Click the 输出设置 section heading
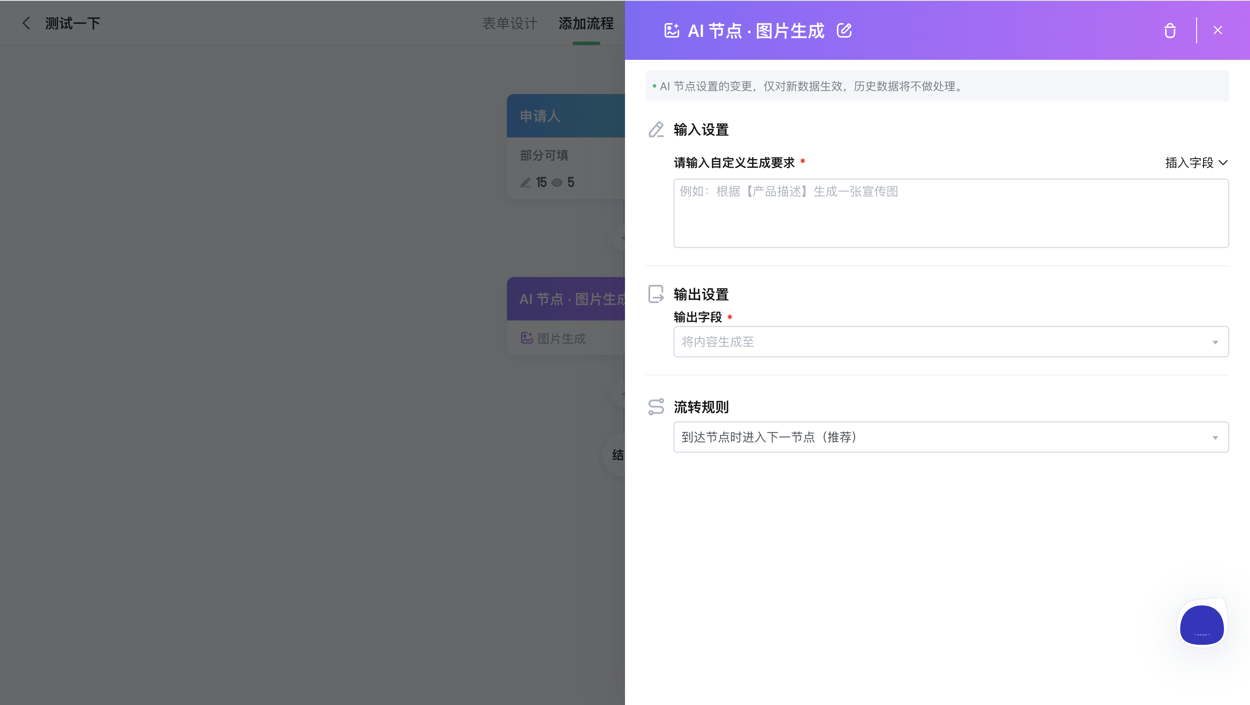This screenshot has height=705, width=1250. (701, 294)
